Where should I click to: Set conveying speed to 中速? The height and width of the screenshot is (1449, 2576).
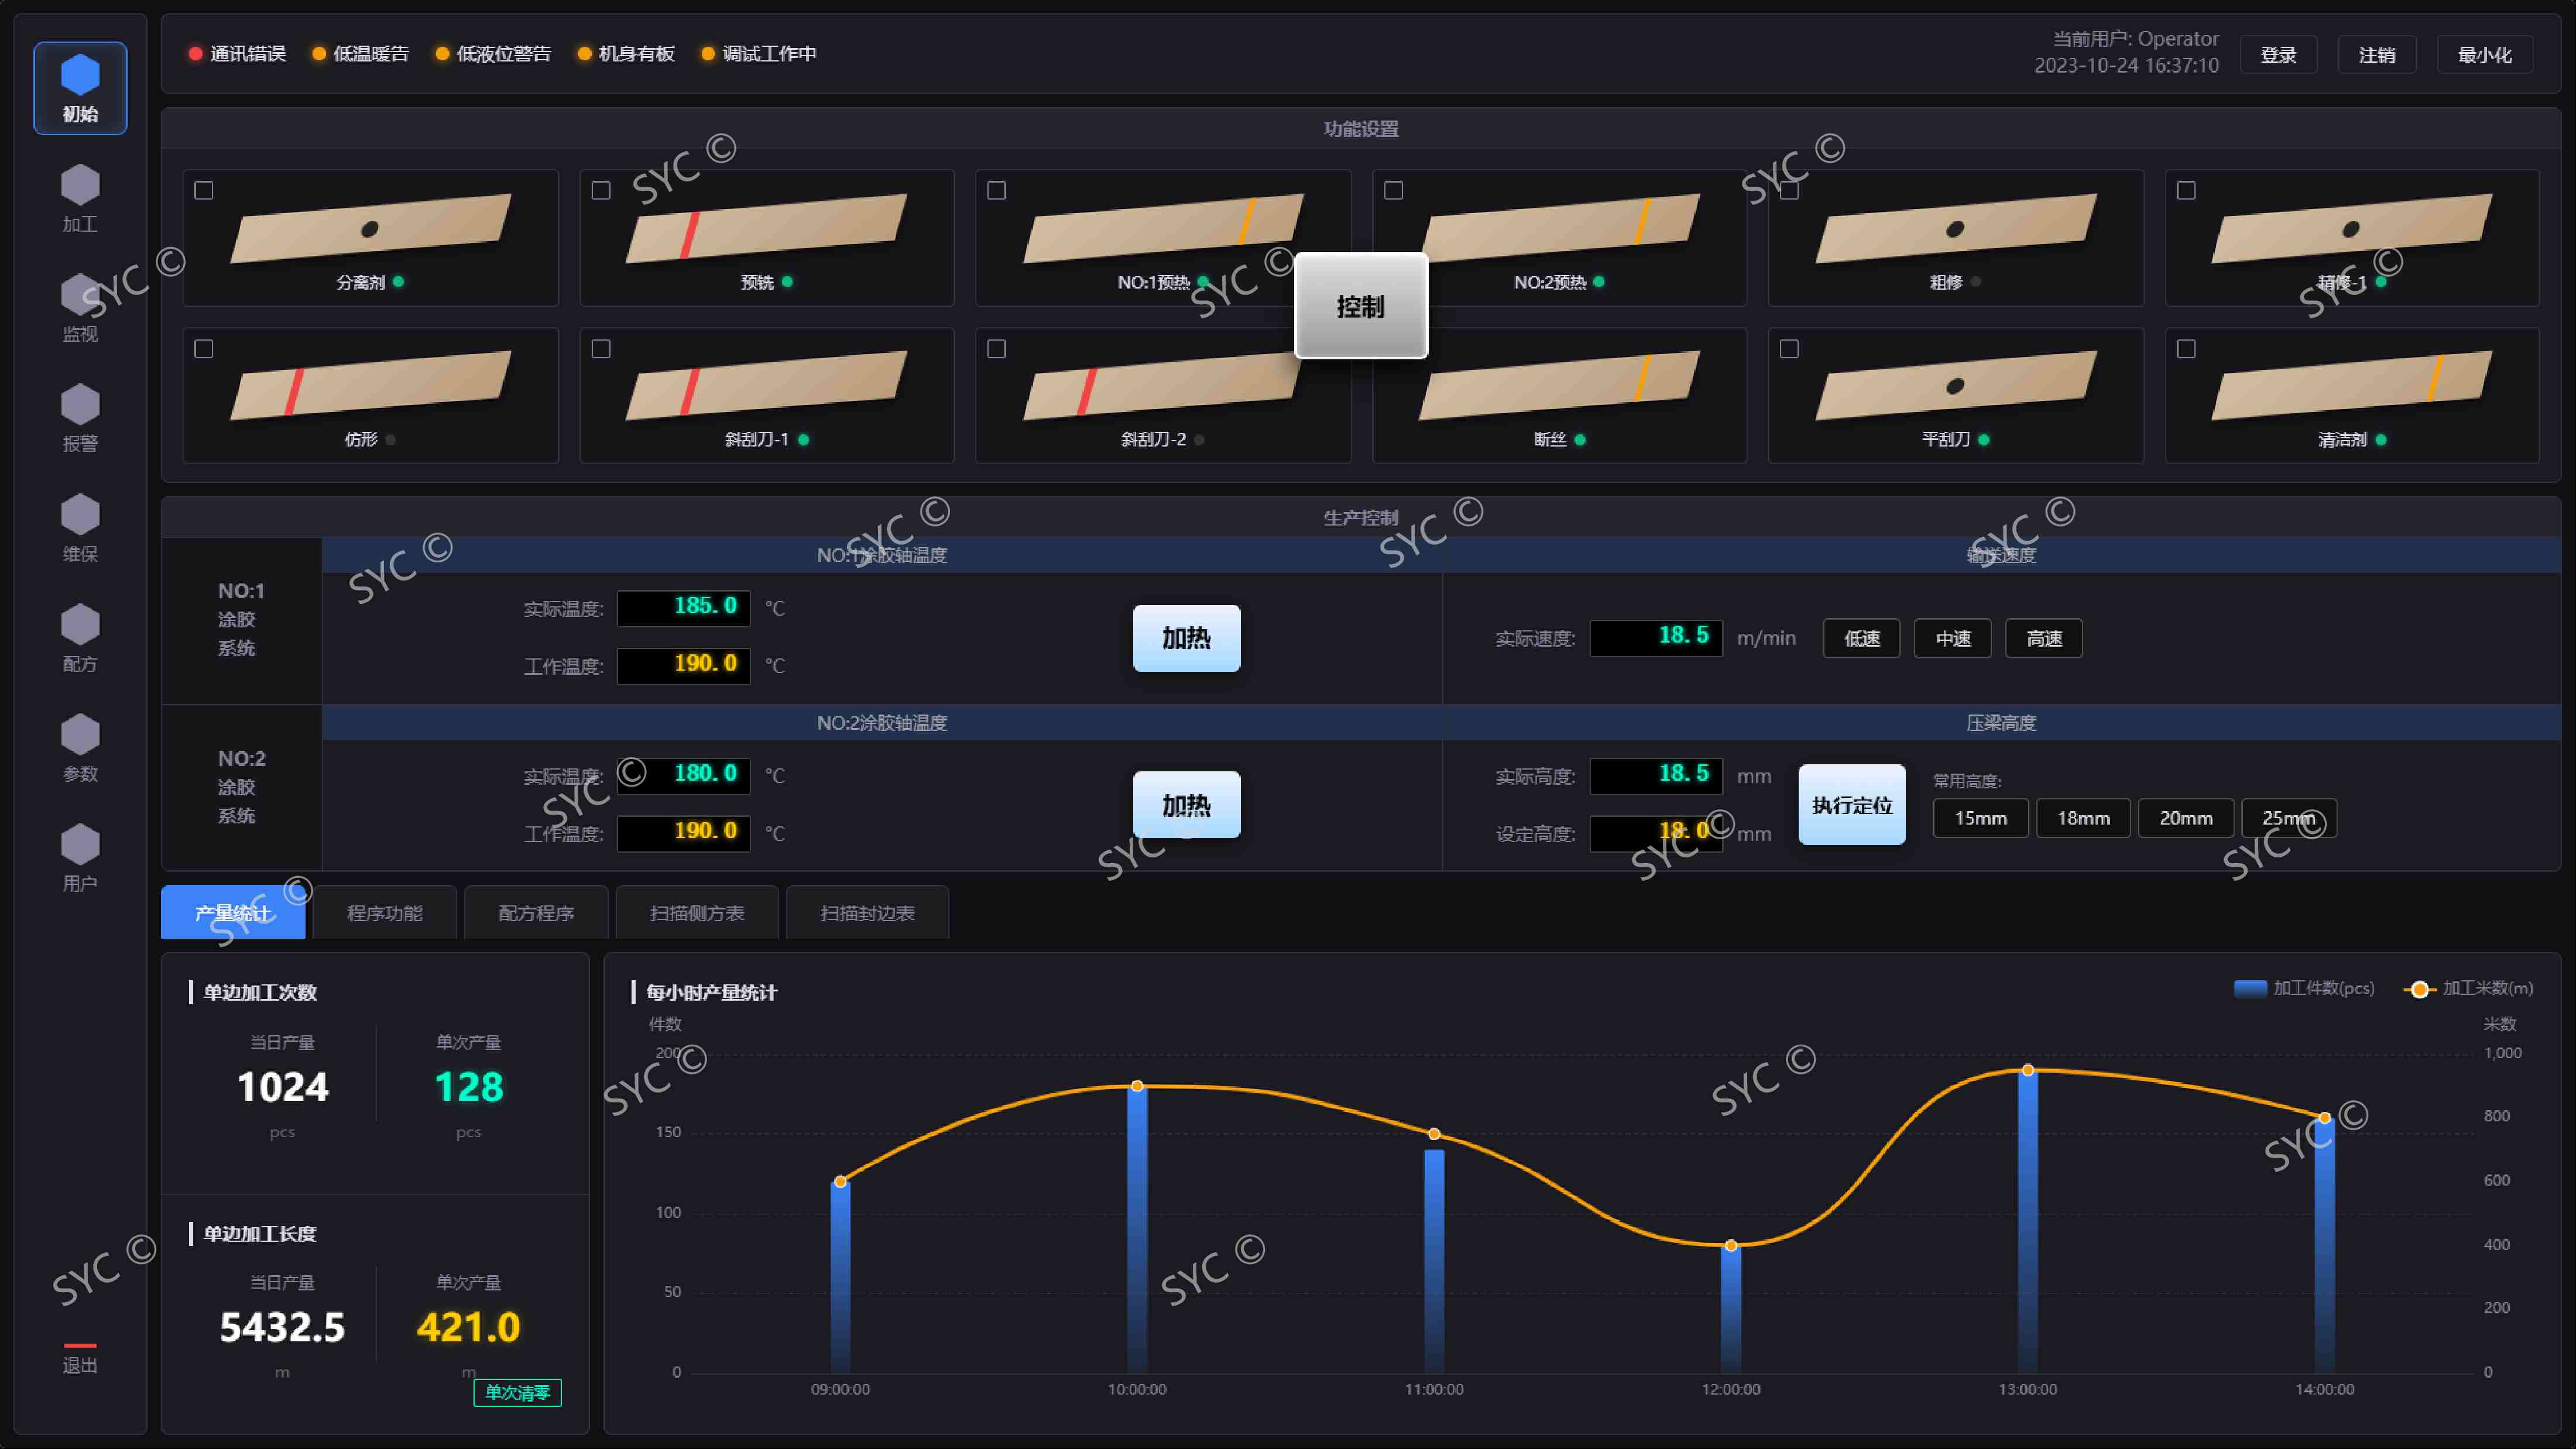[1953, 639]
